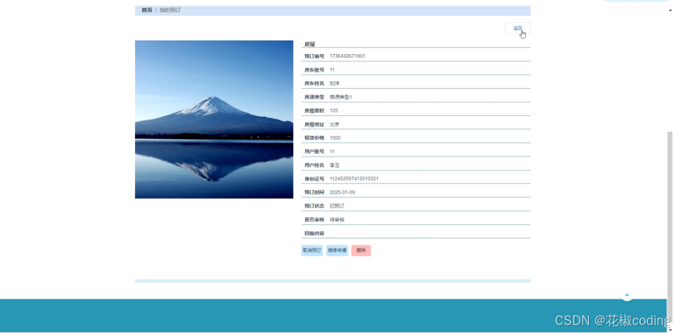Open the 维修申请 form button
The height and width of the screenshot is (333, 673).
point(337,250)
